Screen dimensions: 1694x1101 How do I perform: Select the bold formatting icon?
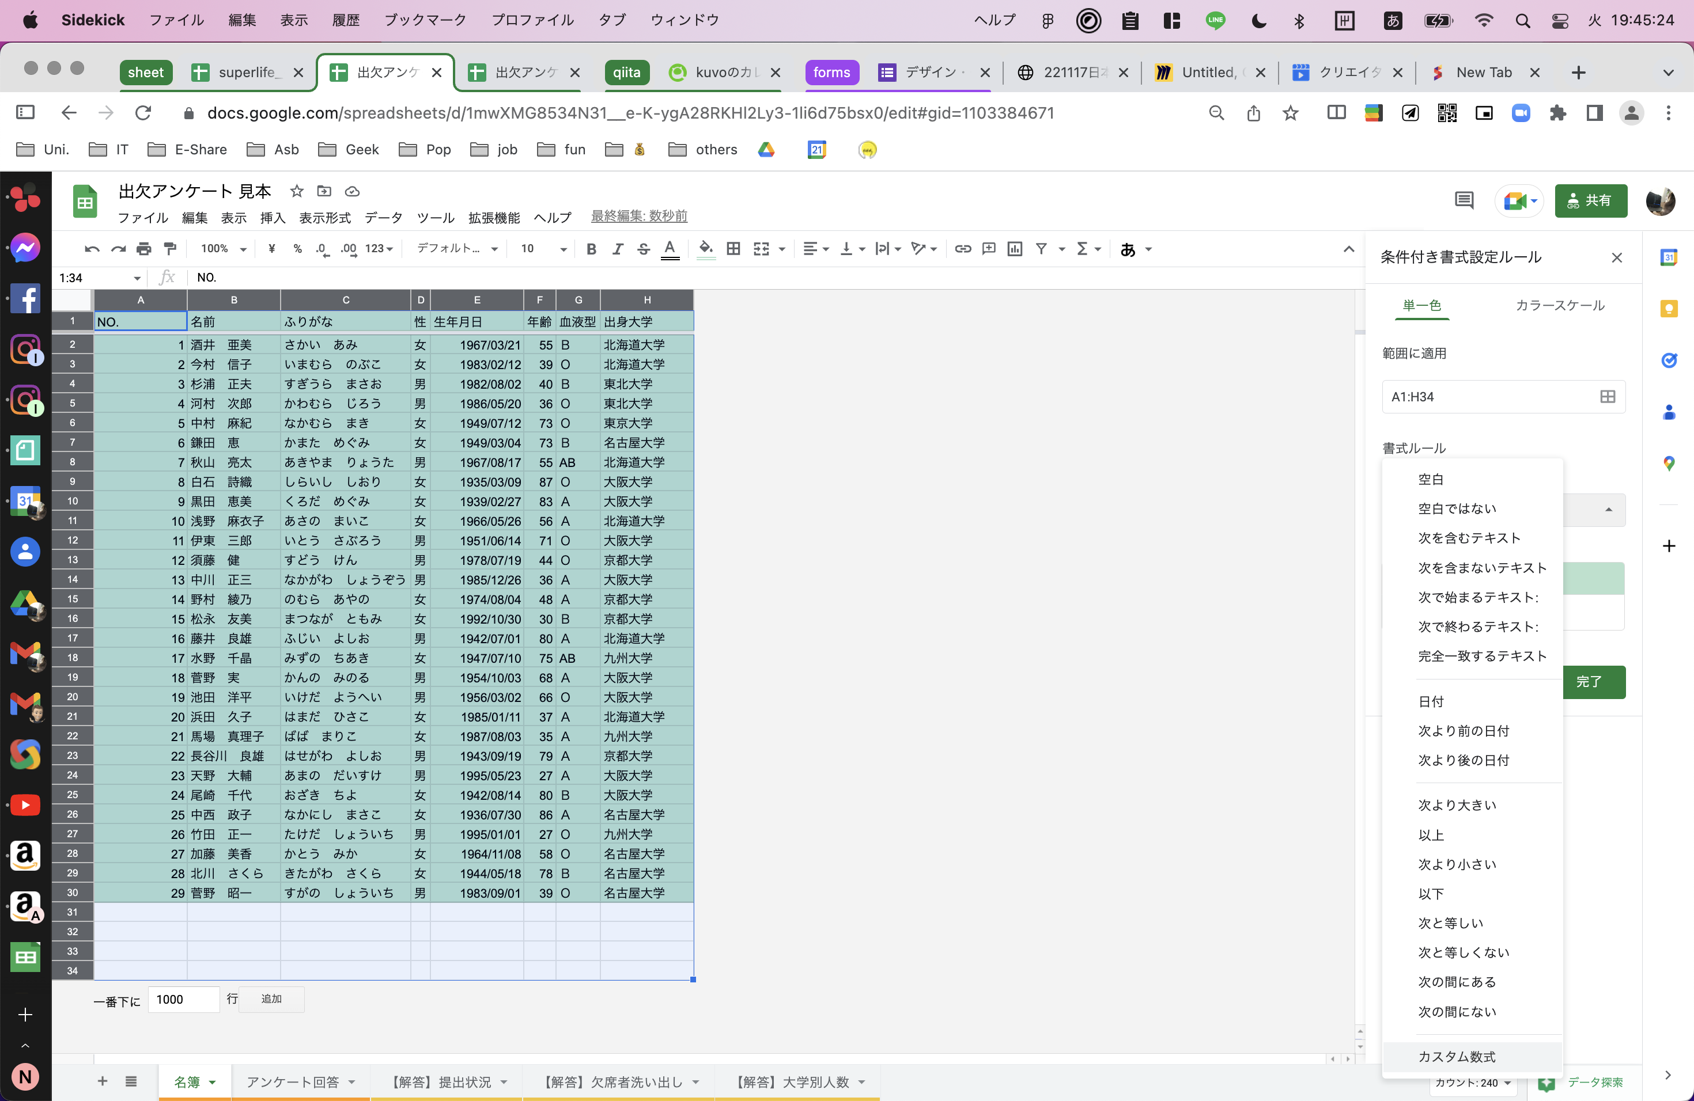591,249
